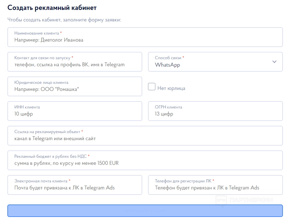Click the Ссылка на рекламируемый объект field
Viewport: 289px width, 224px height.
click(x=145, y=139)
